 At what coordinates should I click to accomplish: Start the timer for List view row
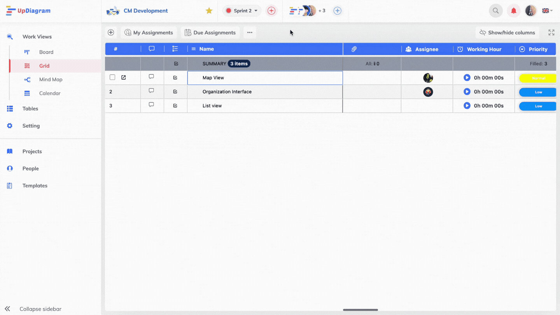coord(467,105)
